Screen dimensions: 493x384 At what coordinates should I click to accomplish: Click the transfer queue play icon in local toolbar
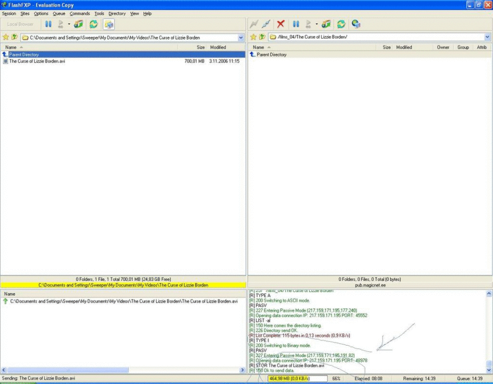pos(60,24)
